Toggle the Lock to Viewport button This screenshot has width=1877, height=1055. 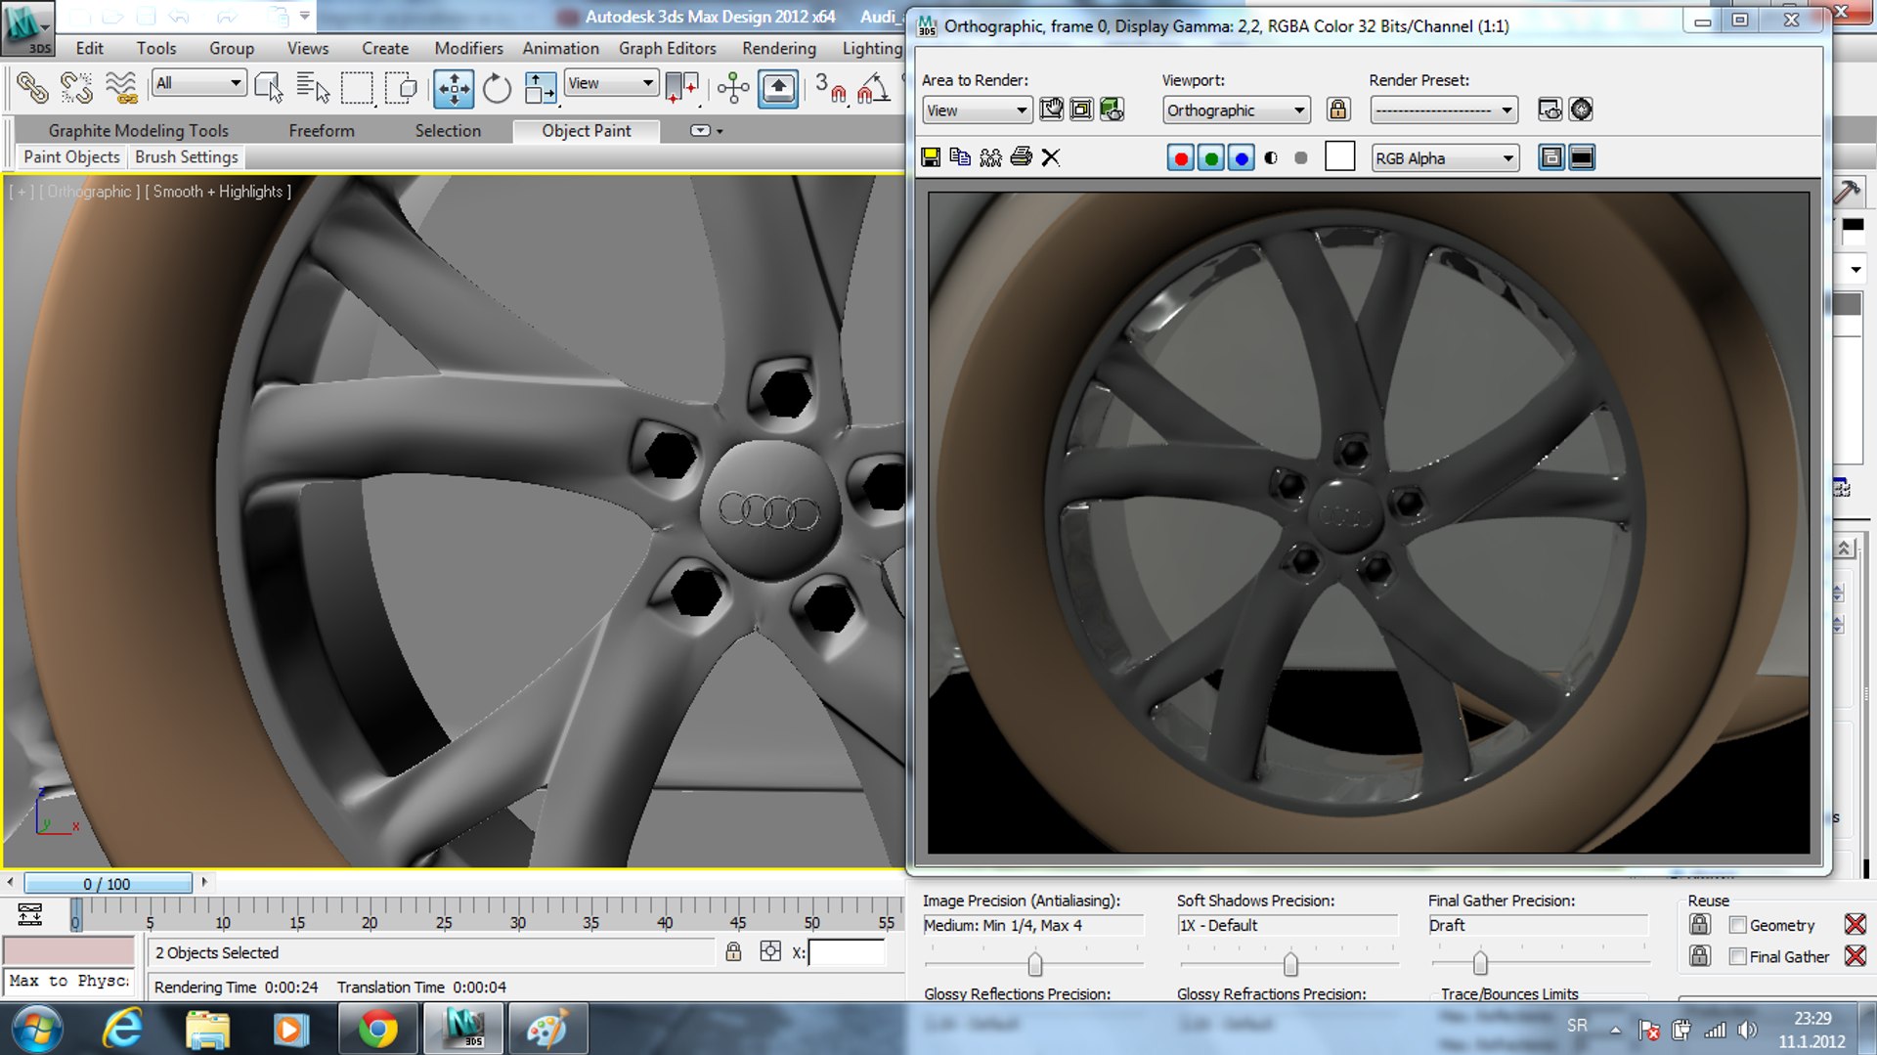click(x=1338, y=110)
